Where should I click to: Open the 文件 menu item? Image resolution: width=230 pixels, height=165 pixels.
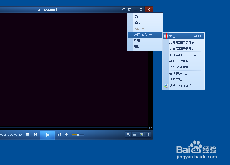tap(145, 17)
